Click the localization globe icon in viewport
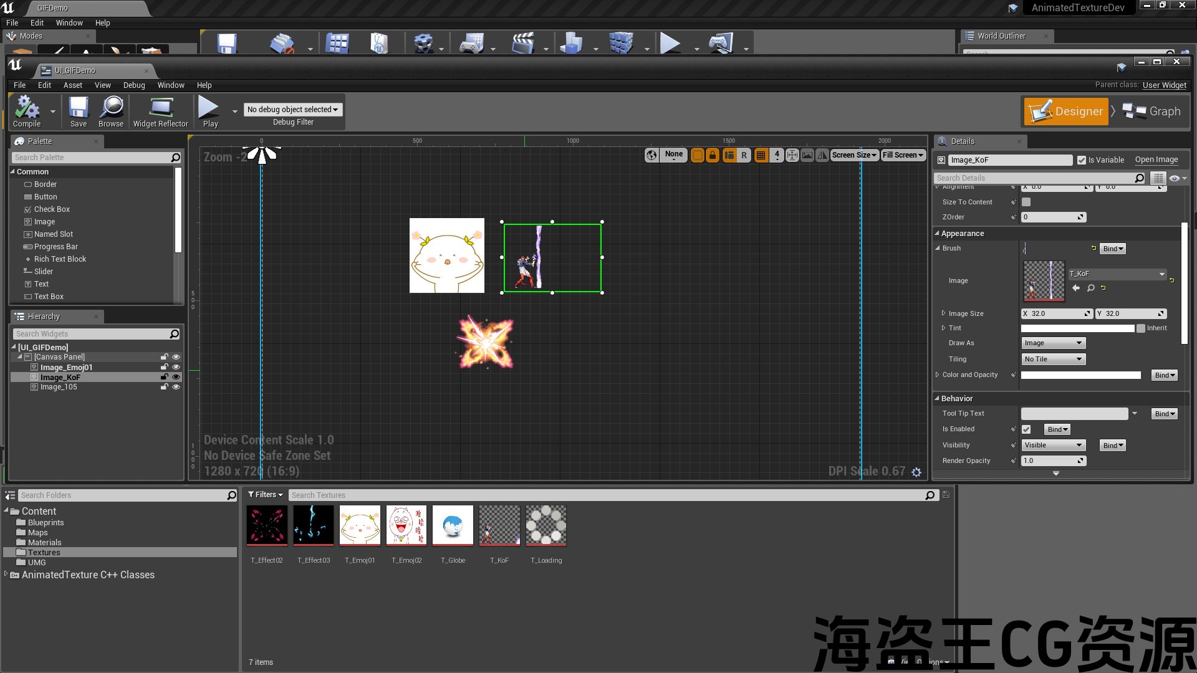 651,155
